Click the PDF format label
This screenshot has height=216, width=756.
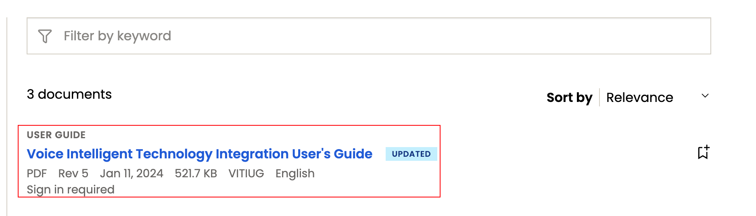coord(37,173)
